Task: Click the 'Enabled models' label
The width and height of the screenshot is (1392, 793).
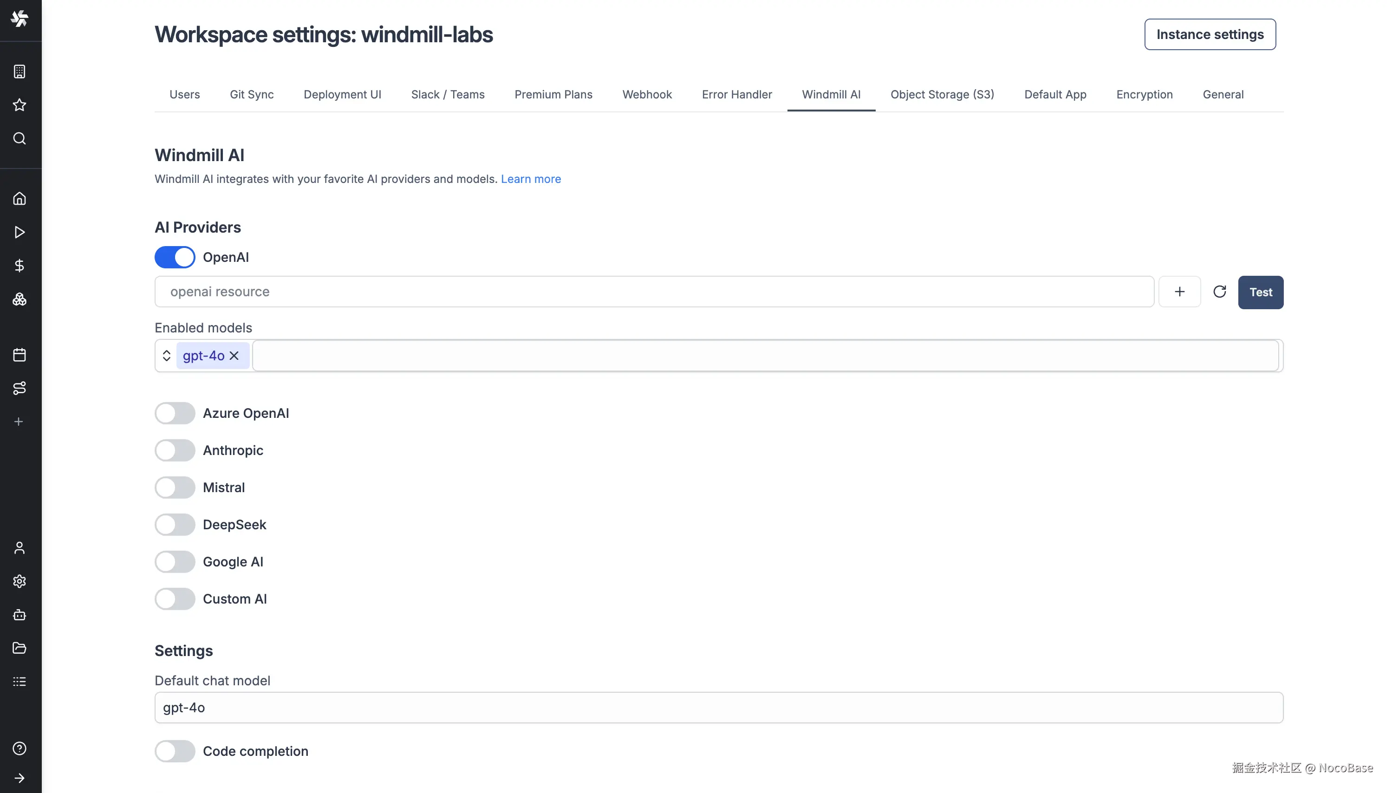Action: 203,328
